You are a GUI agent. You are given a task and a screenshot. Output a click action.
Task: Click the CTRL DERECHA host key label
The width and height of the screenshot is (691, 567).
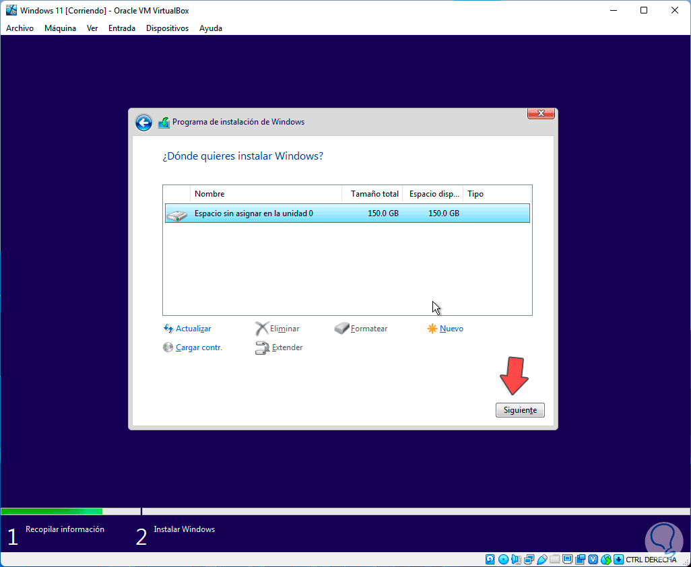tap(651, 560)
